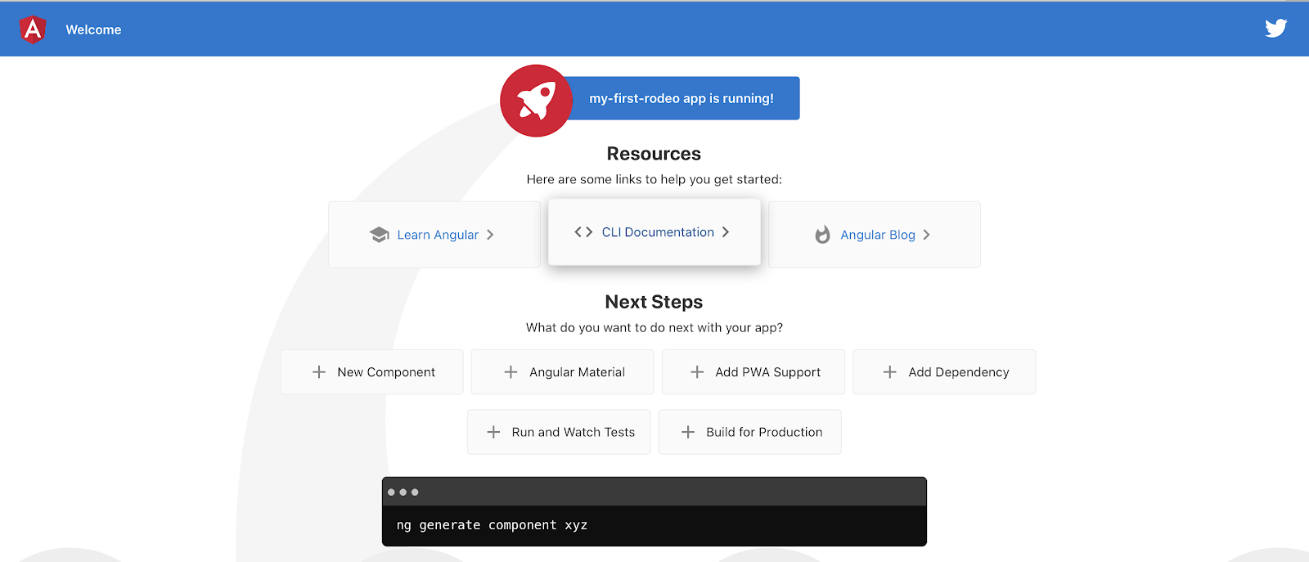The height and width of the screenshot is (562, 1309).
Task: Select the Angular Material card
Action: (563, 372)
